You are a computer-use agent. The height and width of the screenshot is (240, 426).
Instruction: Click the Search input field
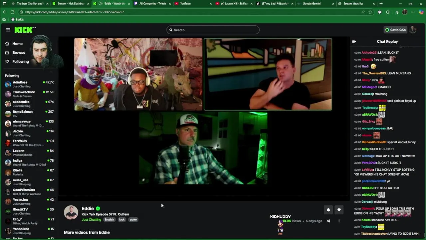[x=213, y=30]
